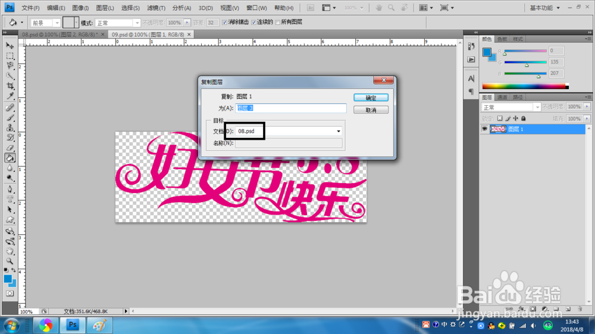Toggle lock all padlock icon
This screenshot has height=334, width=595.
coord(523,119)
